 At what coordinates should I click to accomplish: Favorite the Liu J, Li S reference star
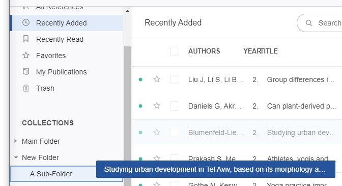pyautogui.click(x=157, y=79)
